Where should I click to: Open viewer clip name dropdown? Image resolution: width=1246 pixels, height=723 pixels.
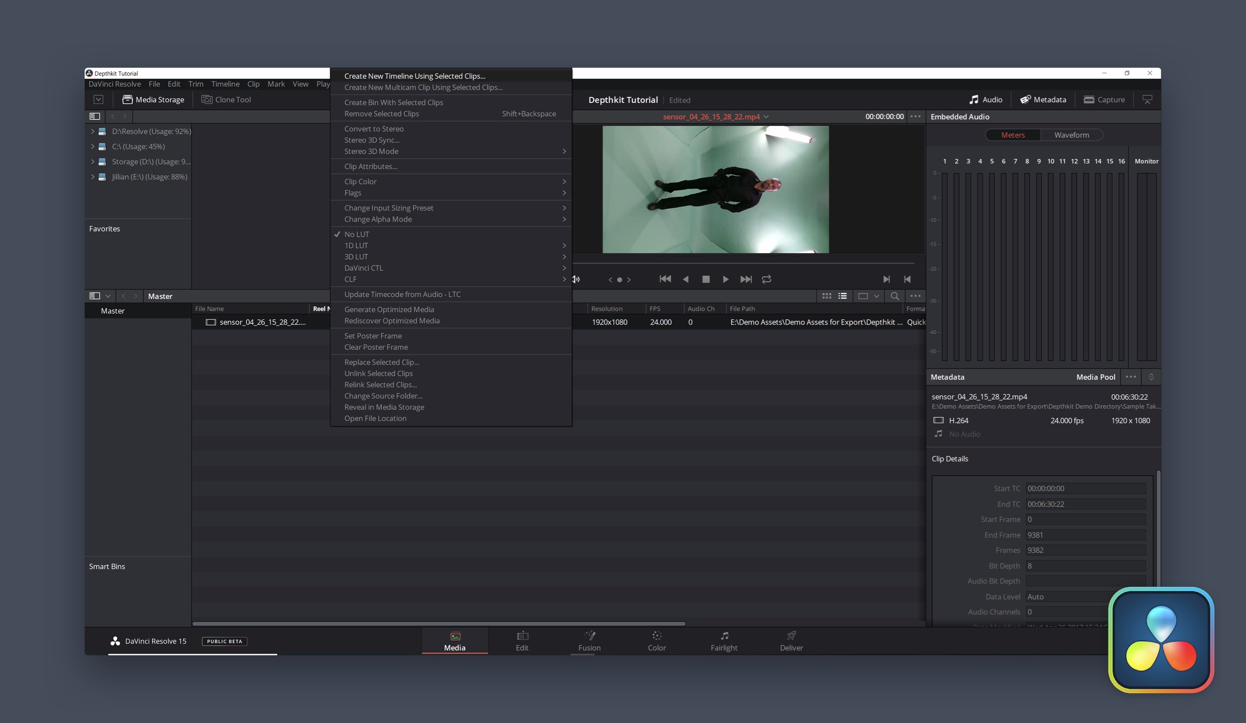pyautogui.click(x=766, y=117)
